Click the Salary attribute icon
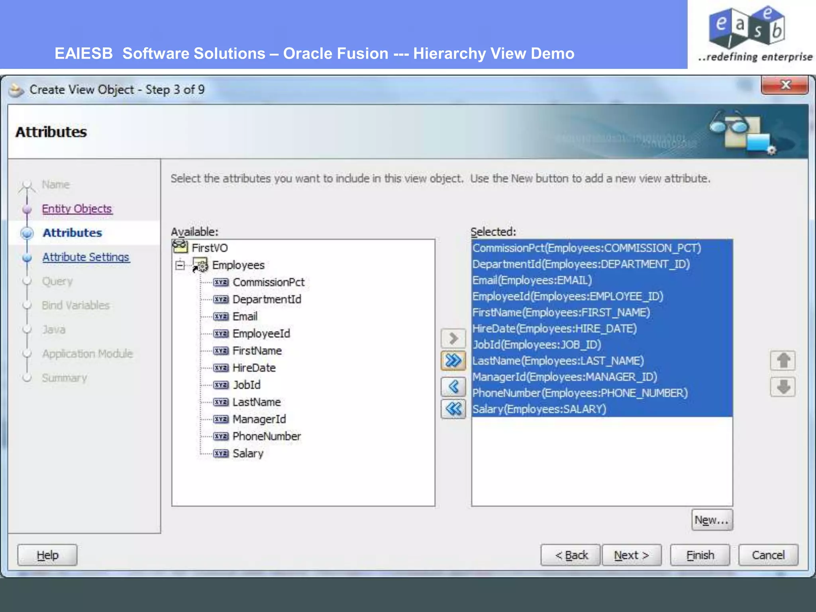Screen dimensions: 816x612 (221, 453)
